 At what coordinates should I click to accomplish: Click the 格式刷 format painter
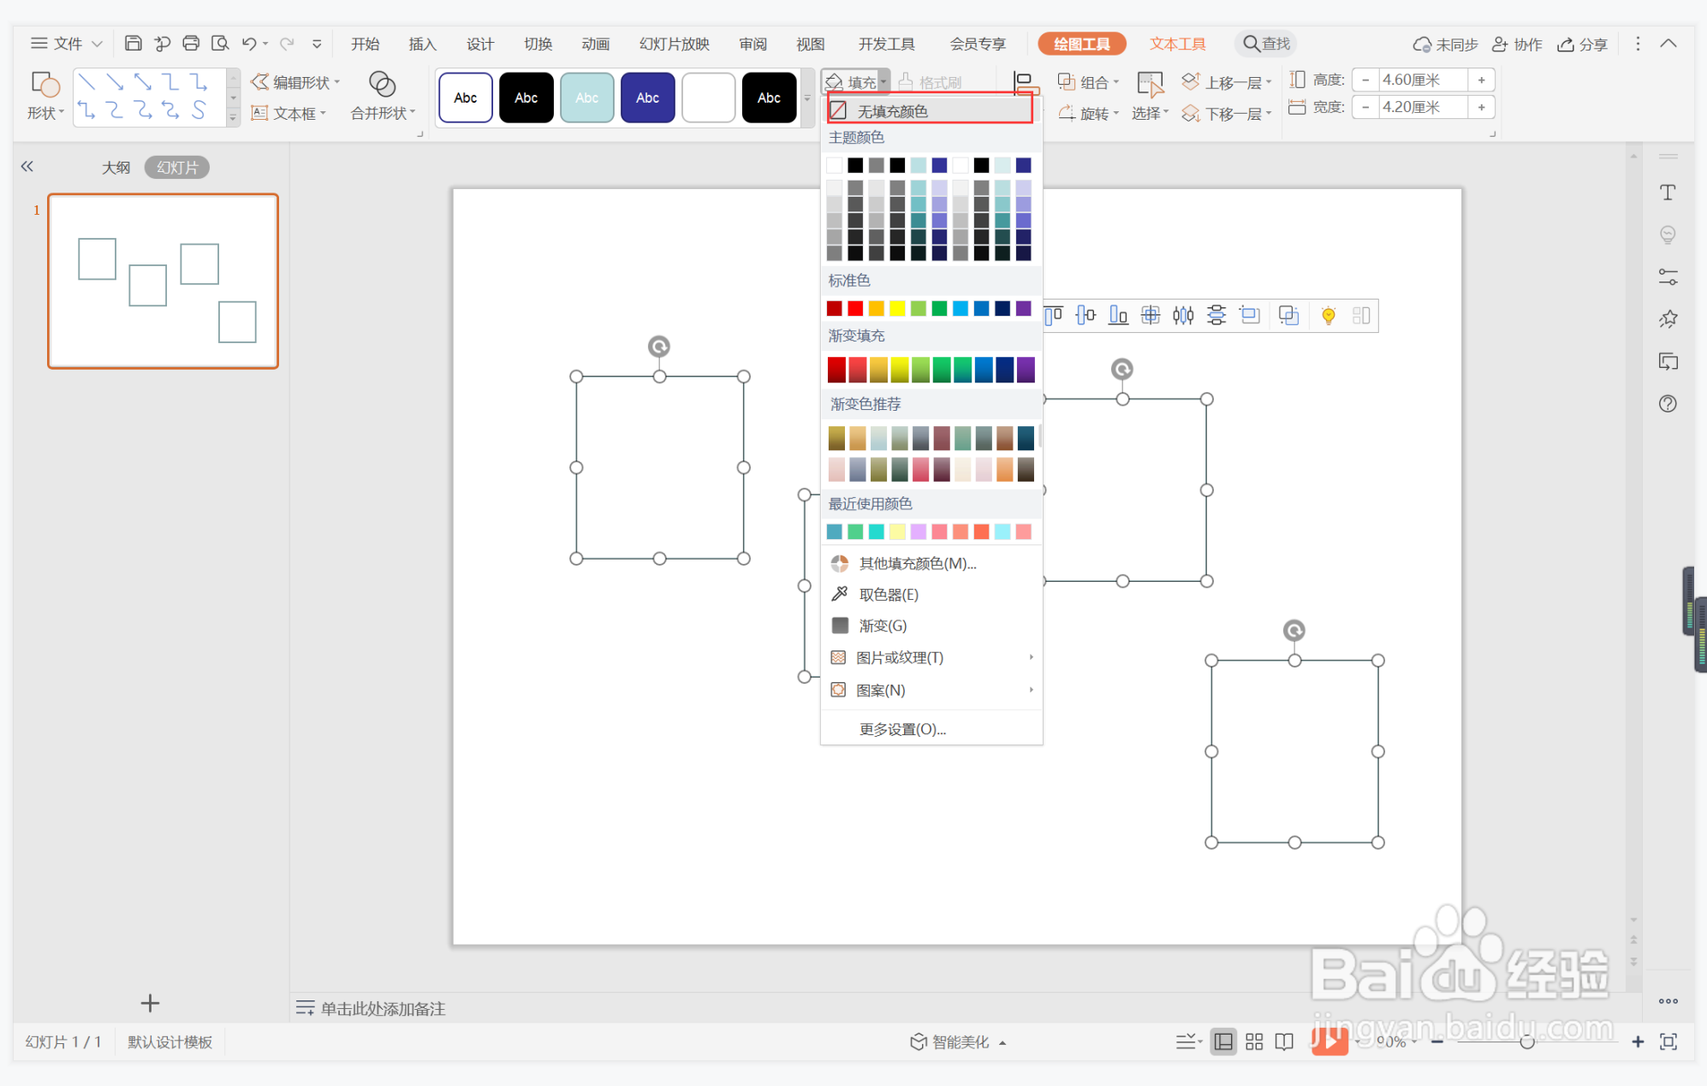coord(930,82)
